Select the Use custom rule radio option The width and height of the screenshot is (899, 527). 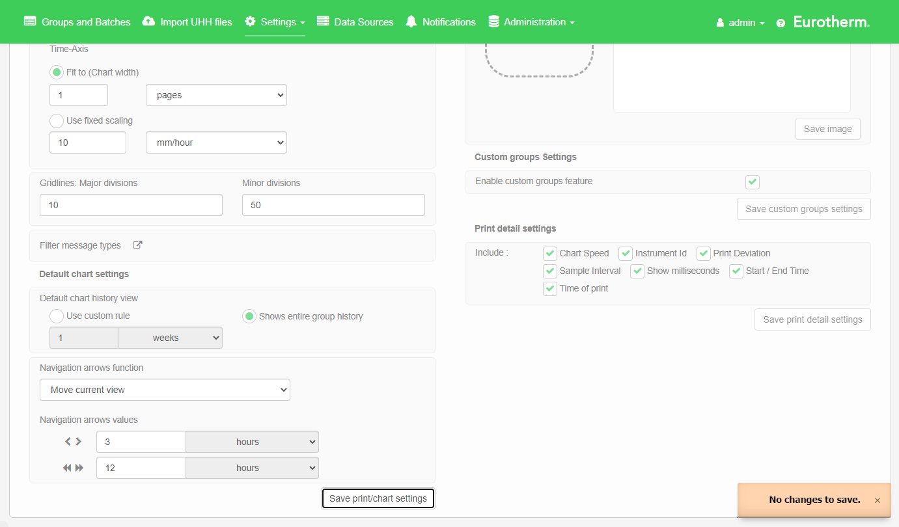pyautogui.click(x=57, y=316)
